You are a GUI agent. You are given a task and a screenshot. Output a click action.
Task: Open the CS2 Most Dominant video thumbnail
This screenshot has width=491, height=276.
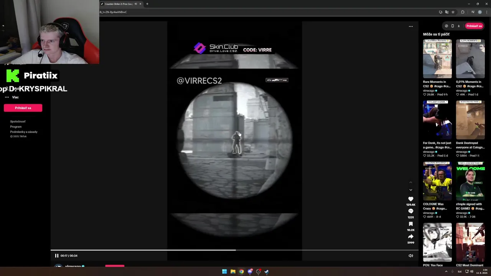click(470, 242)
